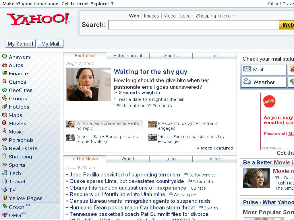Click the My Mail button
Screen dimensions: 294x220
(x=50, y=44)
